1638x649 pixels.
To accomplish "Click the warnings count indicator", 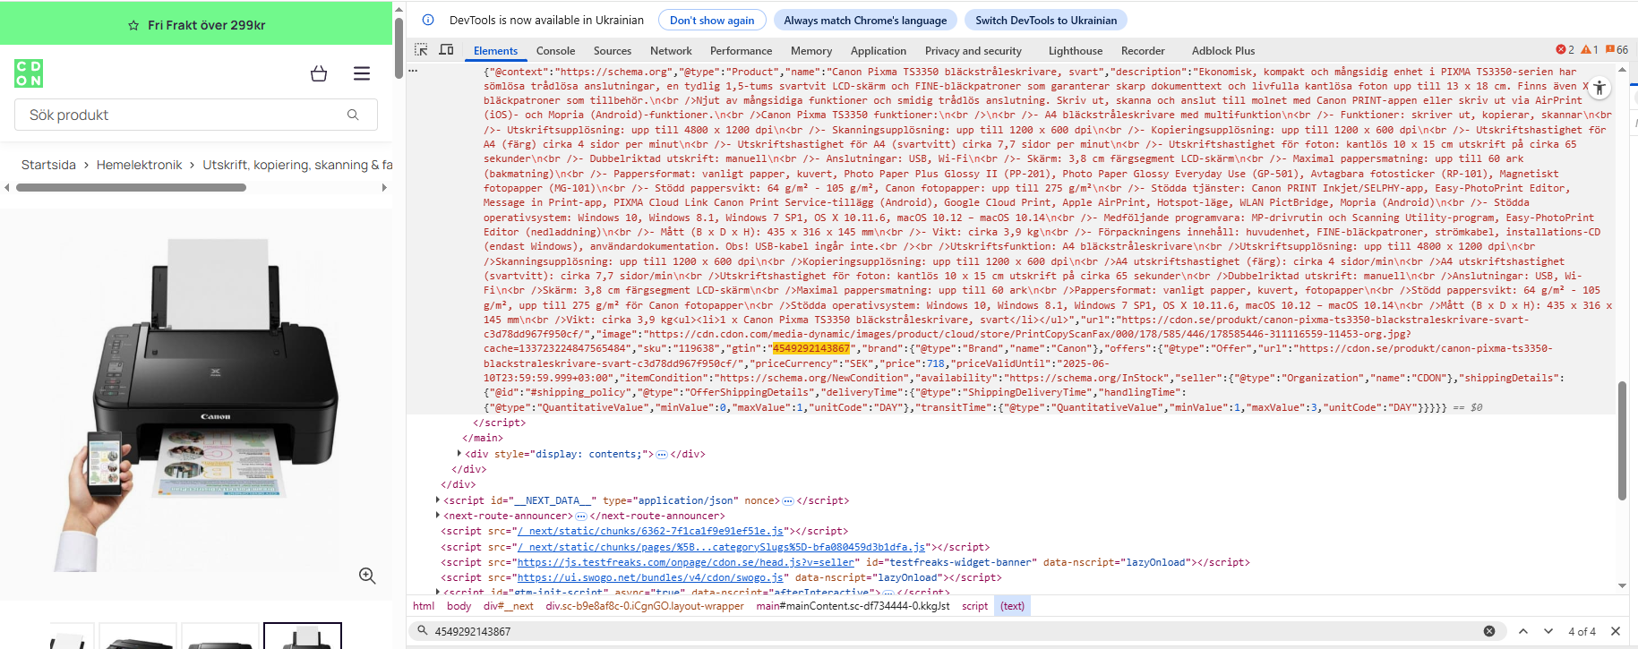I will point(1590,50).
